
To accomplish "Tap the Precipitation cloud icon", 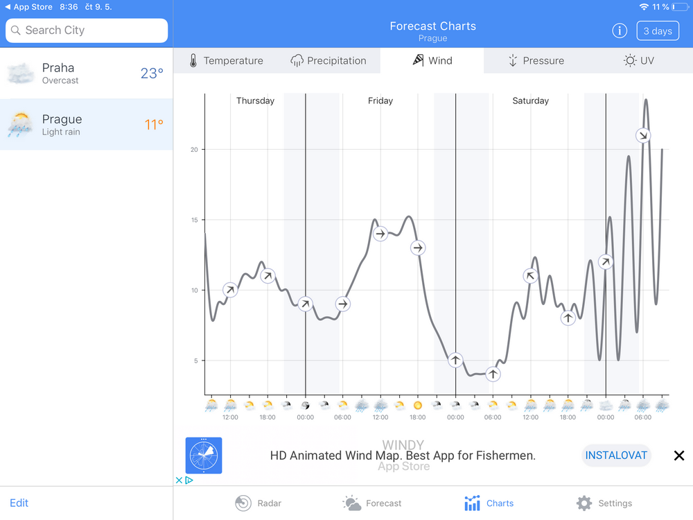I will click(297, 61).
